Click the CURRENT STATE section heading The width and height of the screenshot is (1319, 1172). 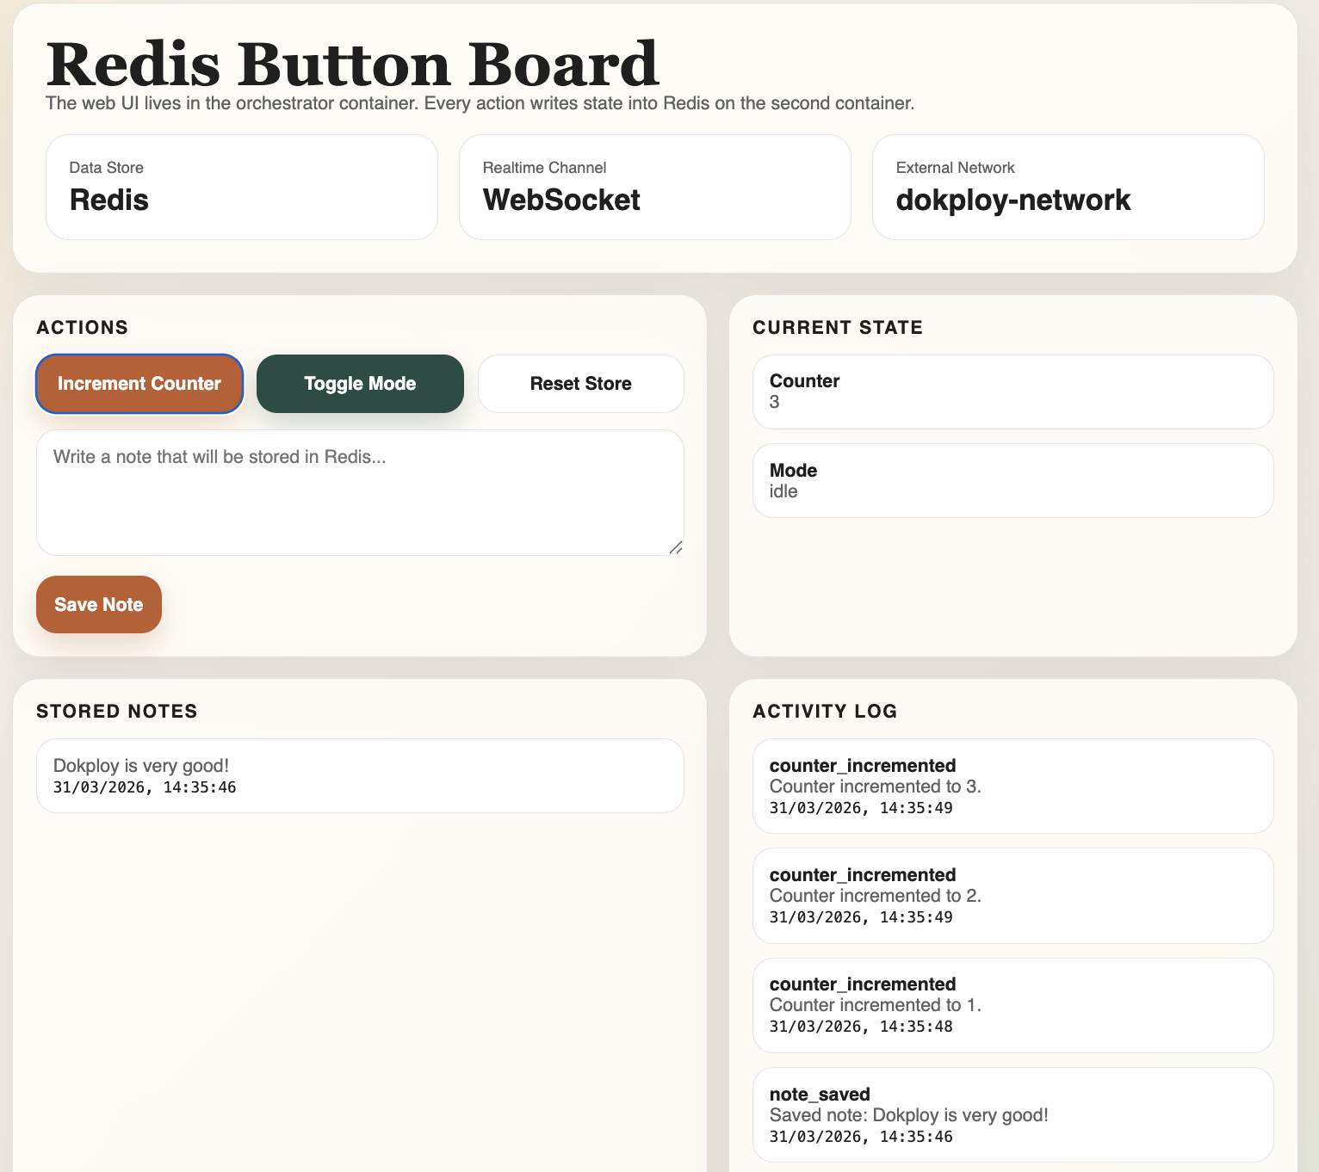[x=838, y=328]
